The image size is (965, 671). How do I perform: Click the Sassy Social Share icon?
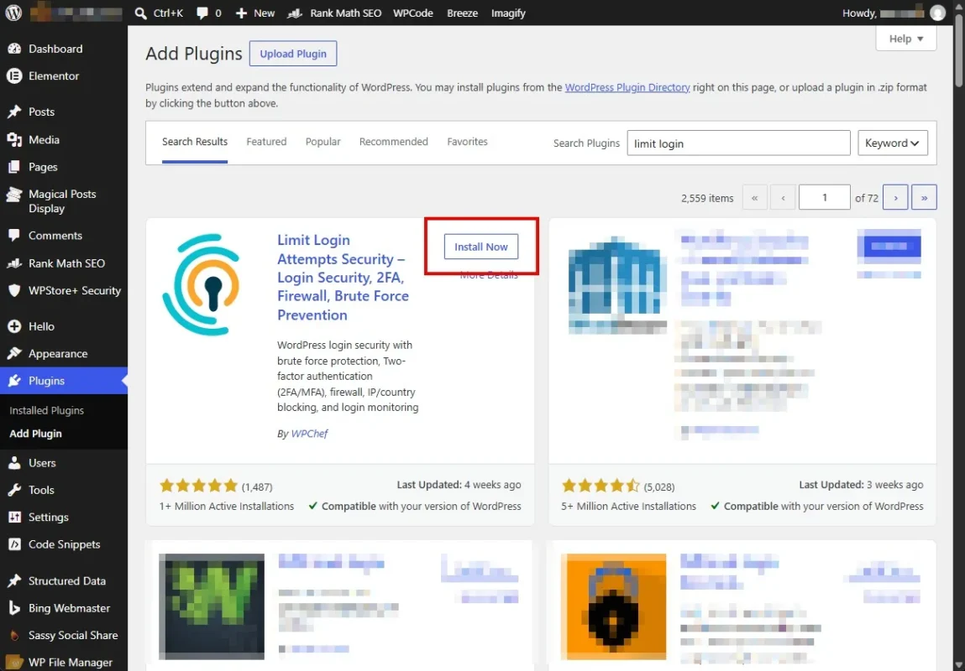[14, 636]
